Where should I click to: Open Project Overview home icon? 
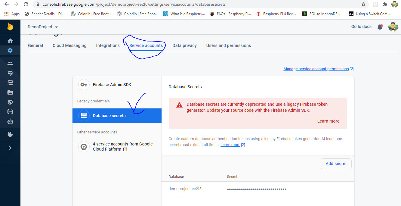[x=10, y=41]
